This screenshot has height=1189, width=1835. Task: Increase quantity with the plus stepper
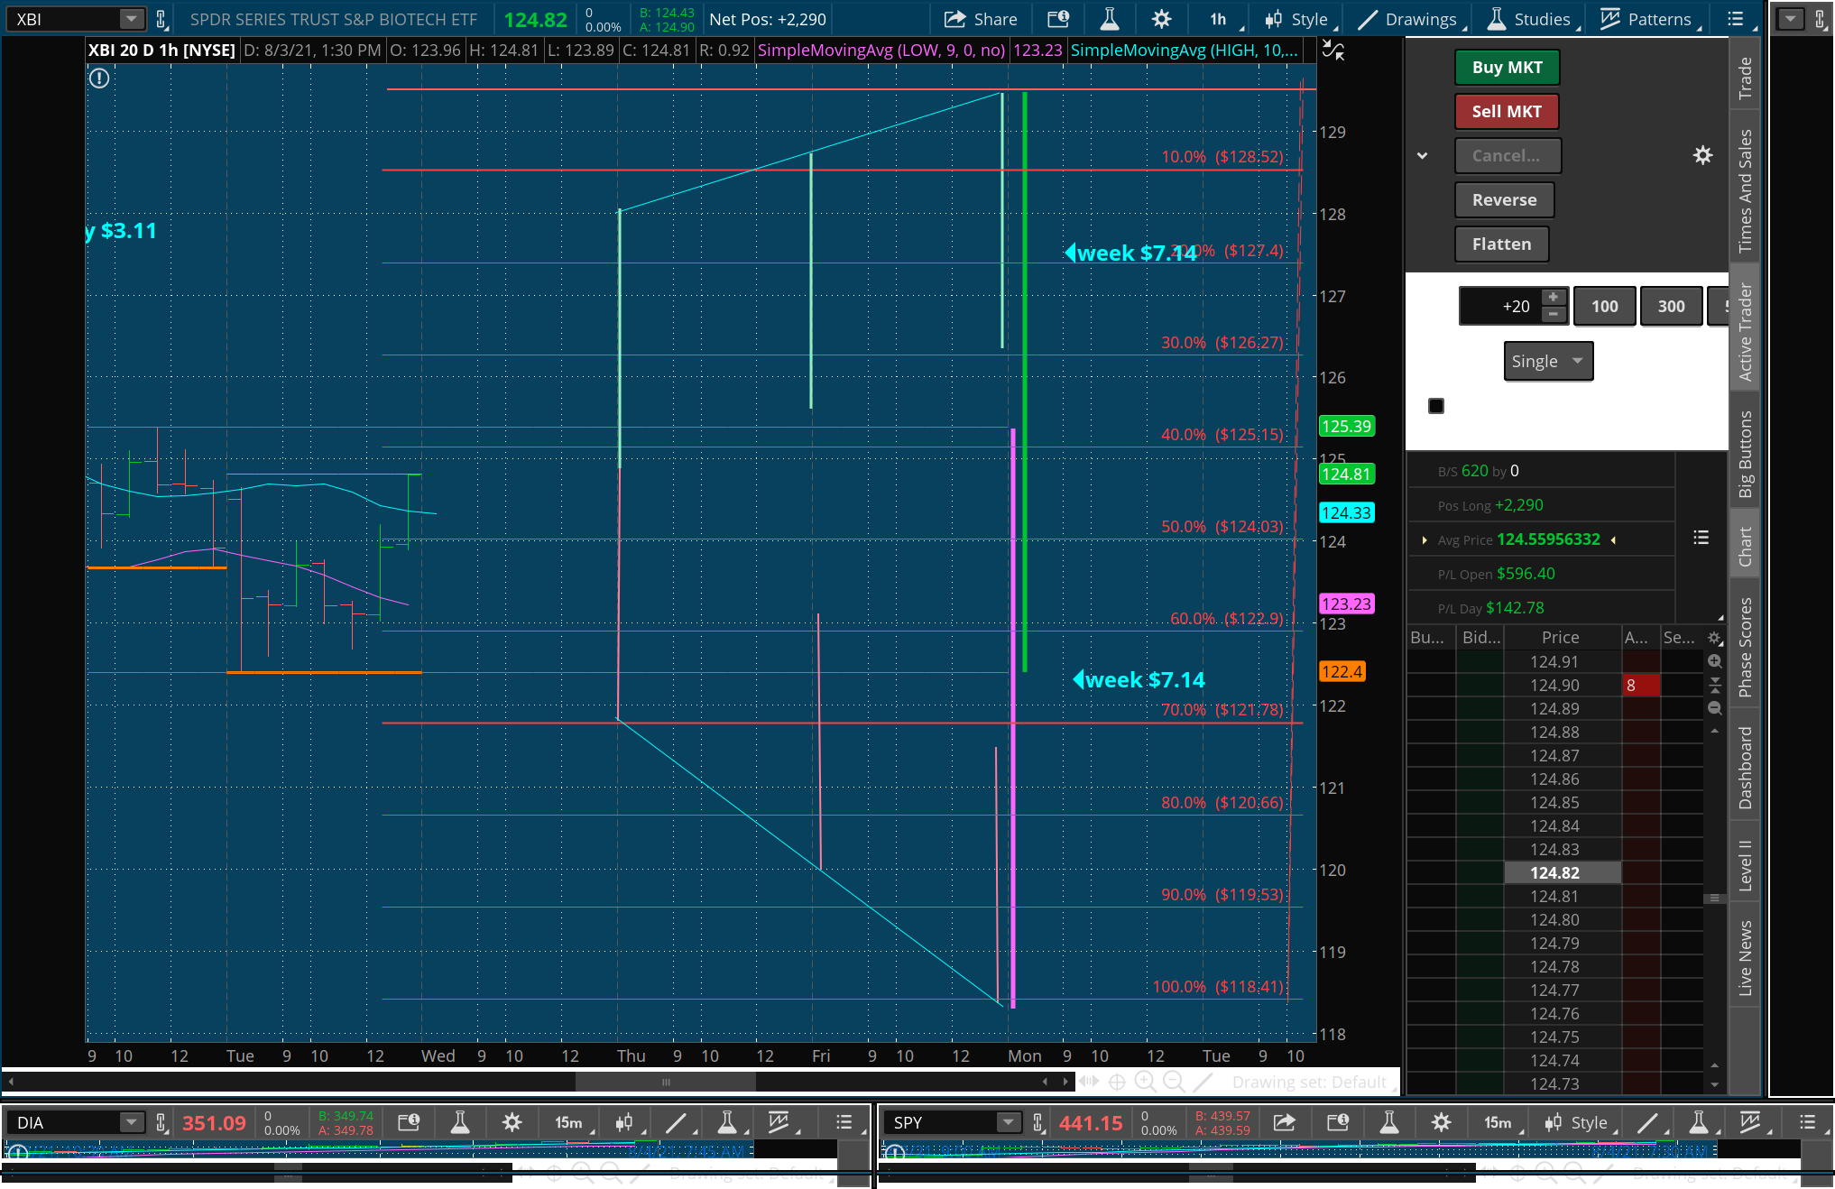click(x=1553, y=298)
